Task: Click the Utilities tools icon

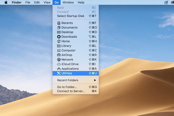Action: pos(59,73)
